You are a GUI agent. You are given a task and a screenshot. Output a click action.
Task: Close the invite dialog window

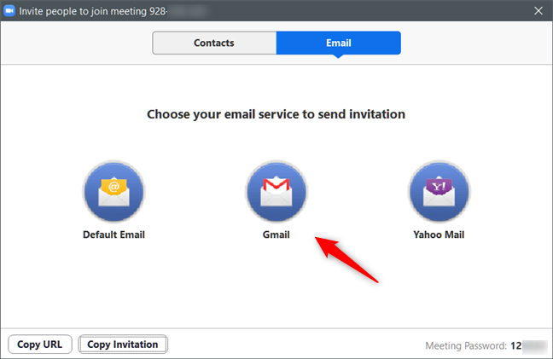pyautogui.click(x=538, y=11)
